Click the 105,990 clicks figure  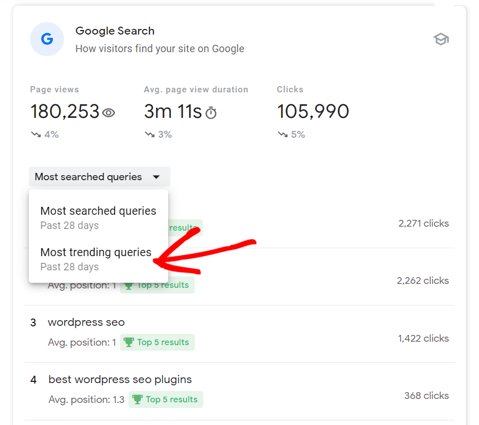[x=313, y=112]
